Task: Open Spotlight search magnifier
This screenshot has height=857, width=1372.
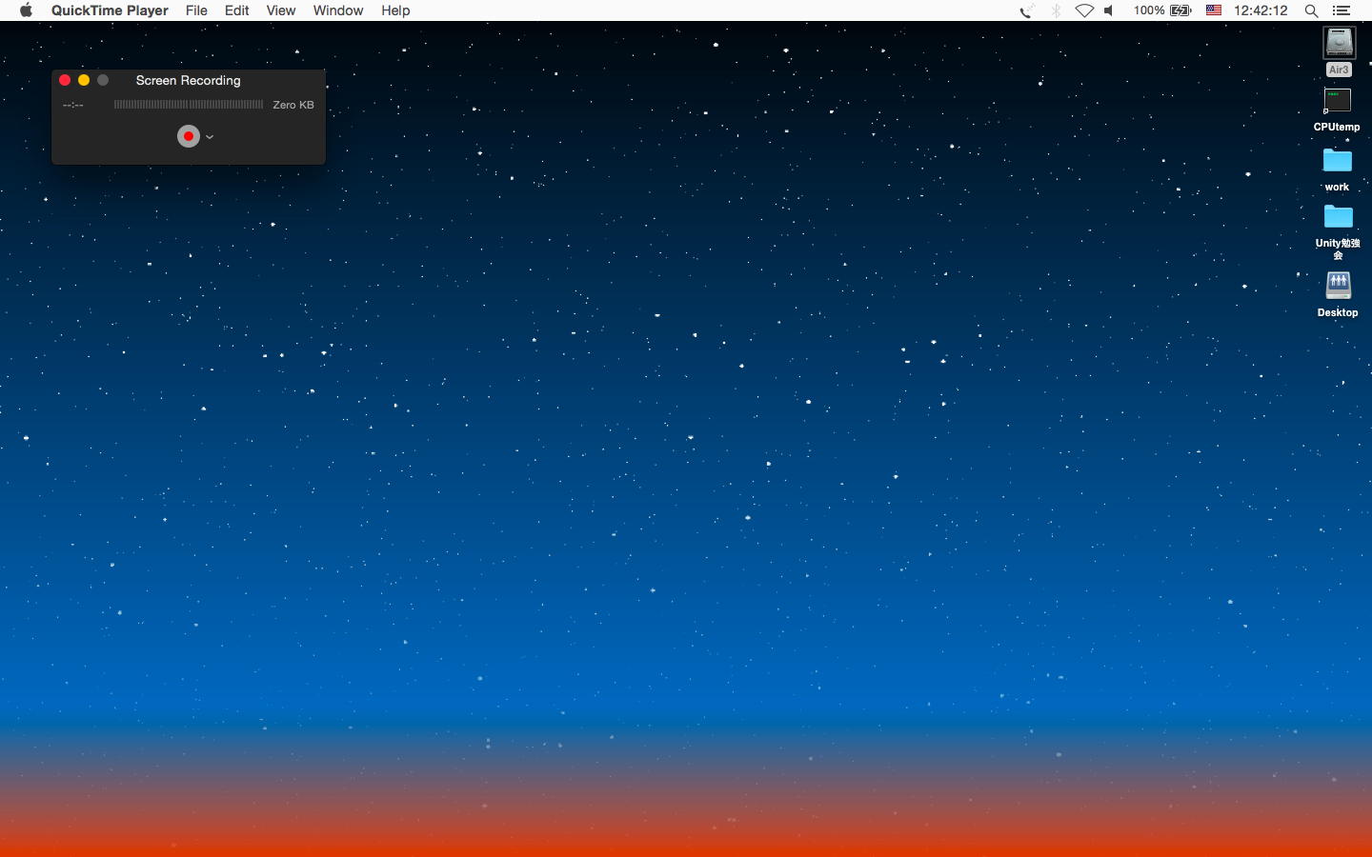Action: tap(1311, 10)
